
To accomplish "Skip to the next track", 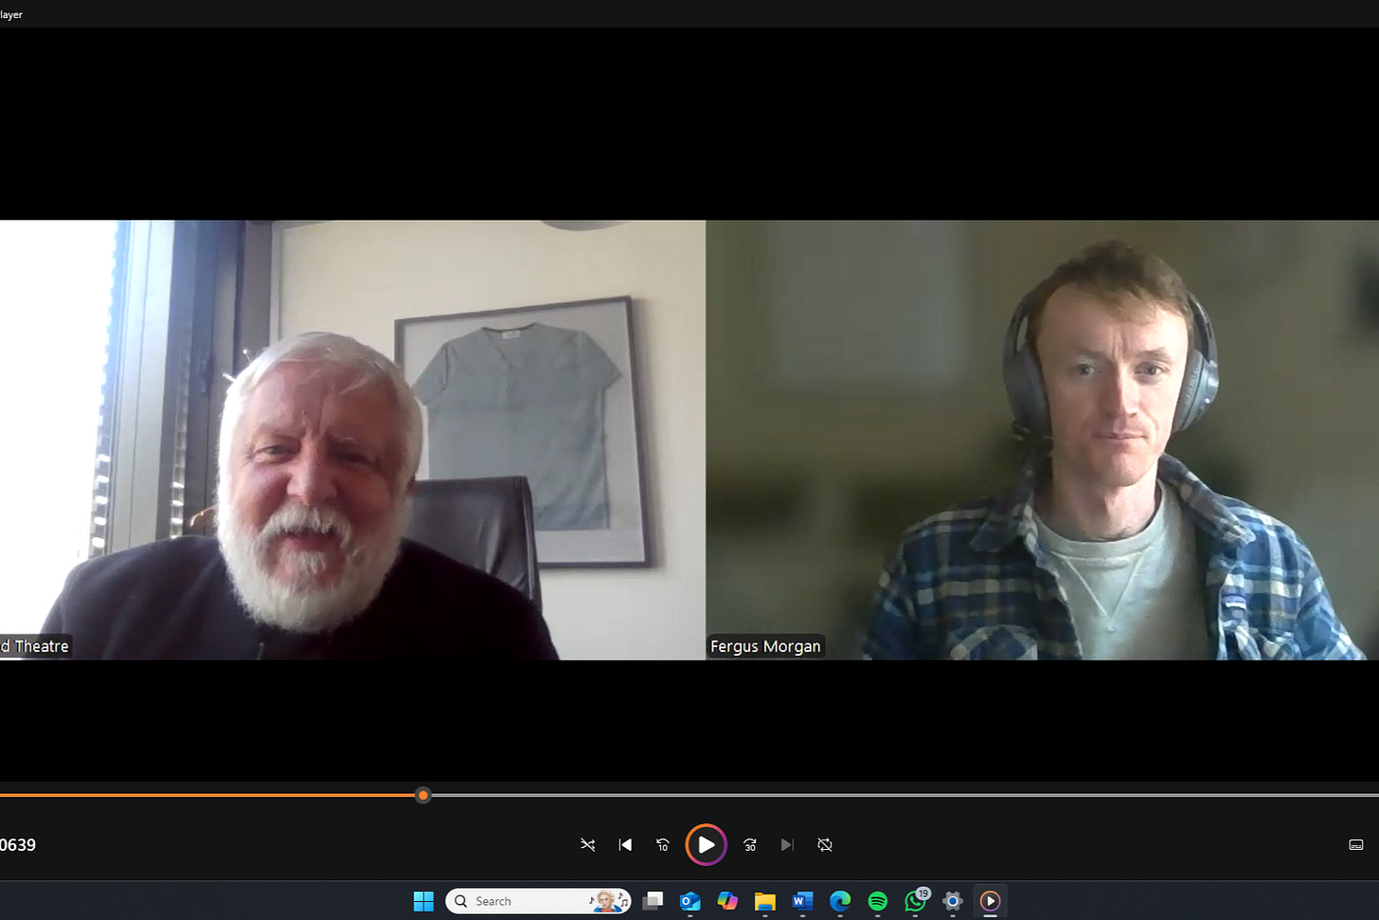I will click(x=787, y=844).
